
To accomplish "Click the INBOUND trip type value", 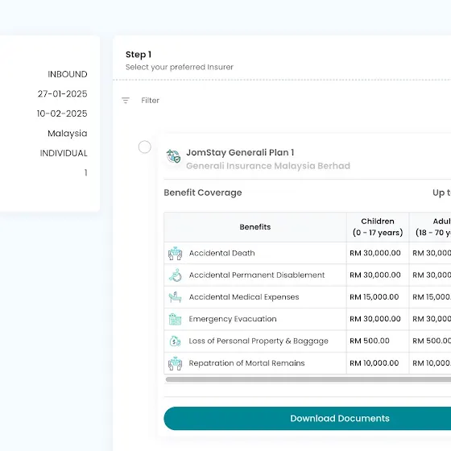I will click(x=68, y=74).
